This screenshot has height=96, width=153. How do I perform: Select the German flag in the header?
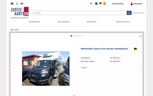100,4
